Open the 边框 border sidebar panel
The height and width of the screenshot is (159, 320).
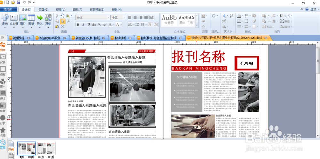coord(3,71)
